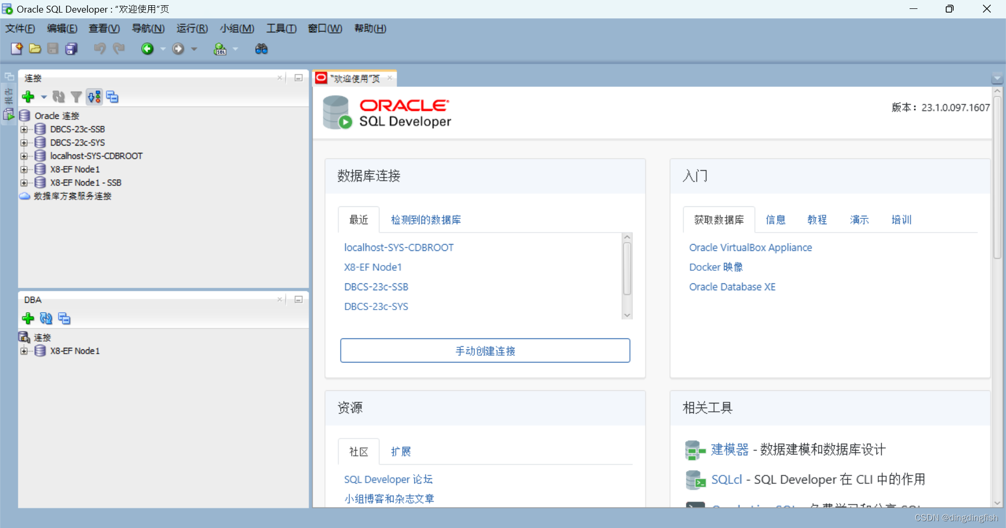Viewport: 1006px width, 528px height.
Task: Expand the DBCS-23c-SYS connection node
Action: point(24,142)
